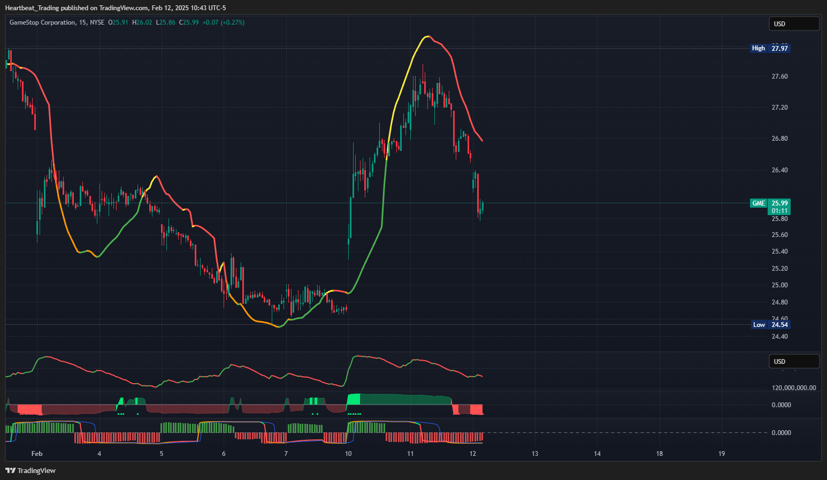Screen dimensions: 827x480
Task: Click the 26.80 price axis label
Action: (779, 139)
